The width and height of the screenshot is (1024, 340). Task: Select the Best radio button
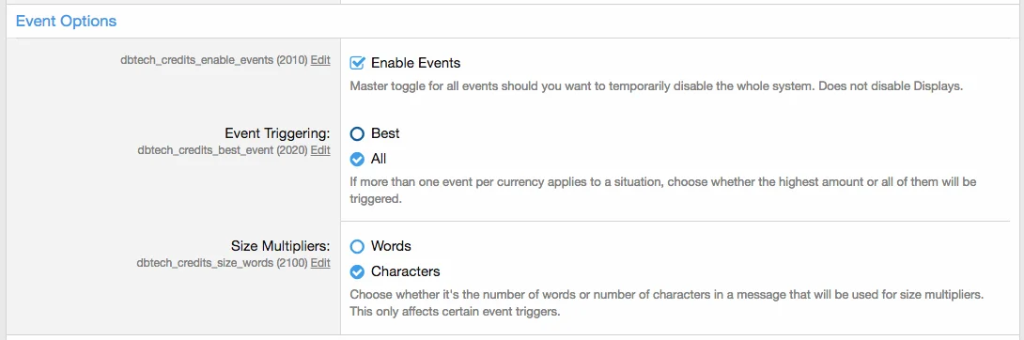pyautogui.click(x=357, y=133)
